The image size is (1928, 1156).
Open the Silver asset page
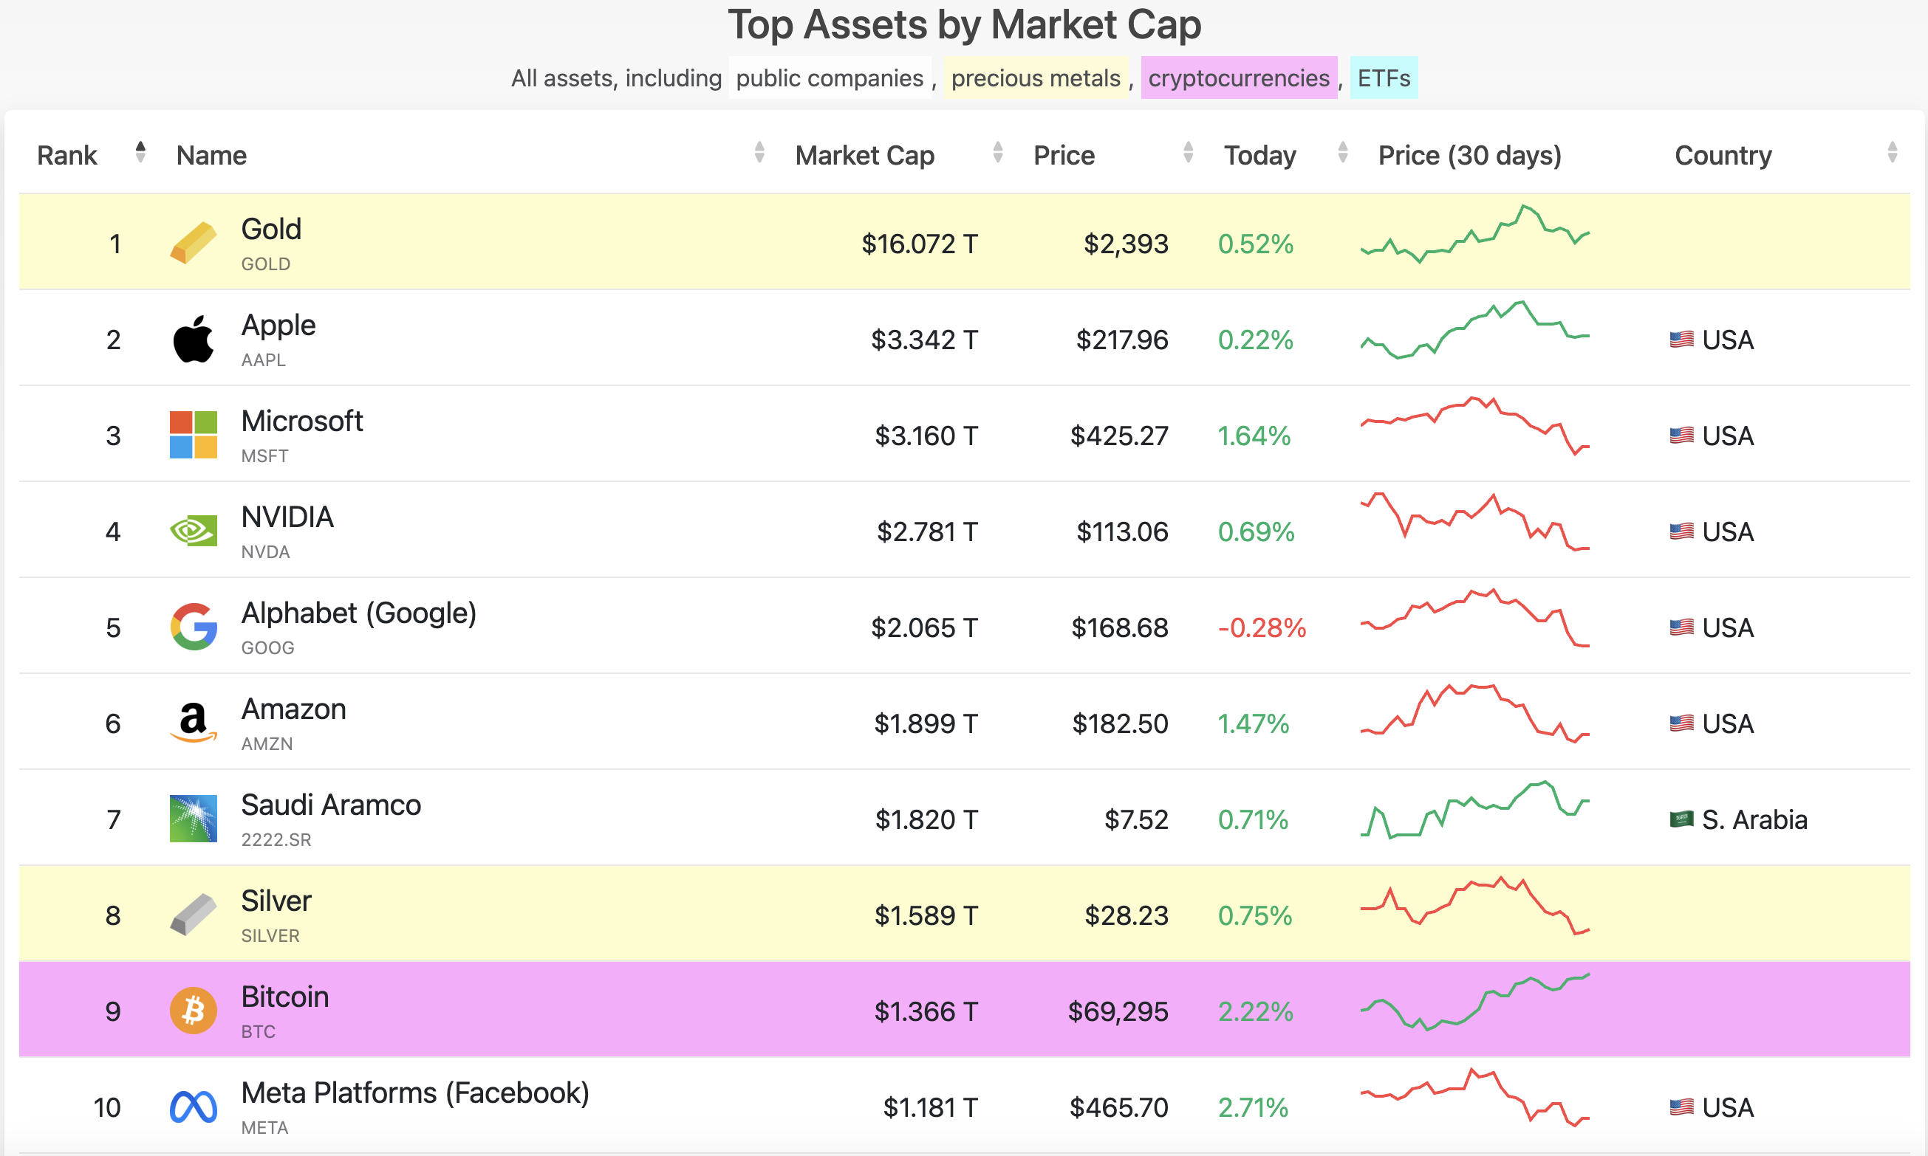pyautogui.click(x=276, y=901)
